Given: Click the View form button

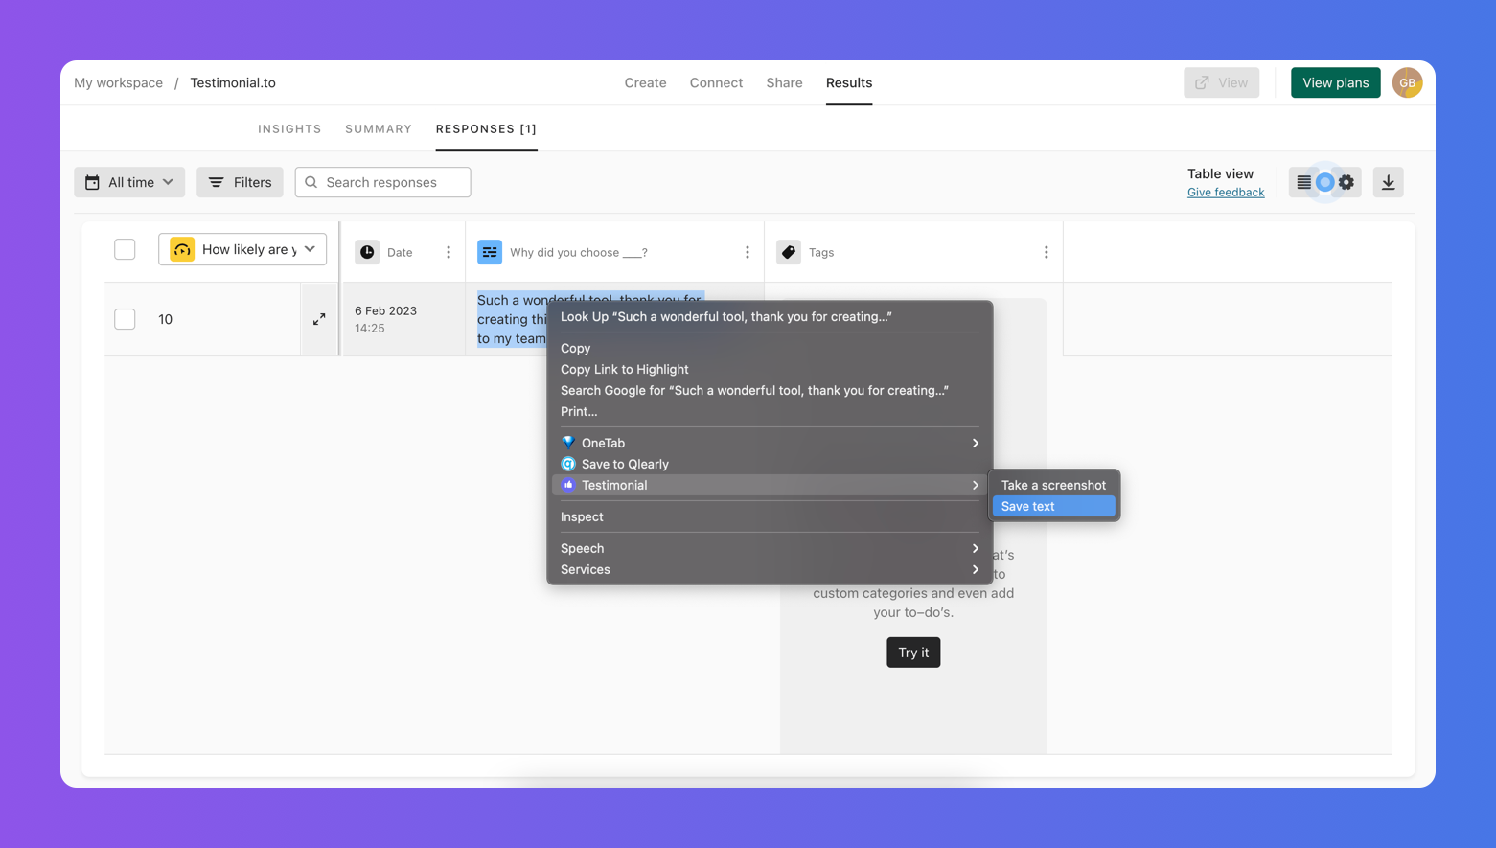Looking at the screenshot, I should click(x=1221, y=82).
